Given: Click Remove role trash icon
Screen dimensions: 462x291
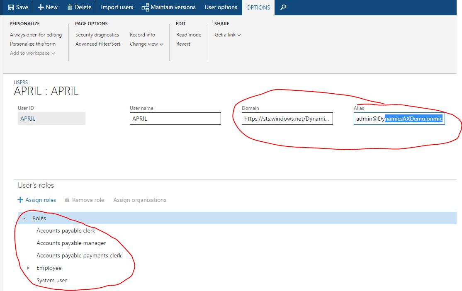Looking at the screenshot, I should [67, 200].
